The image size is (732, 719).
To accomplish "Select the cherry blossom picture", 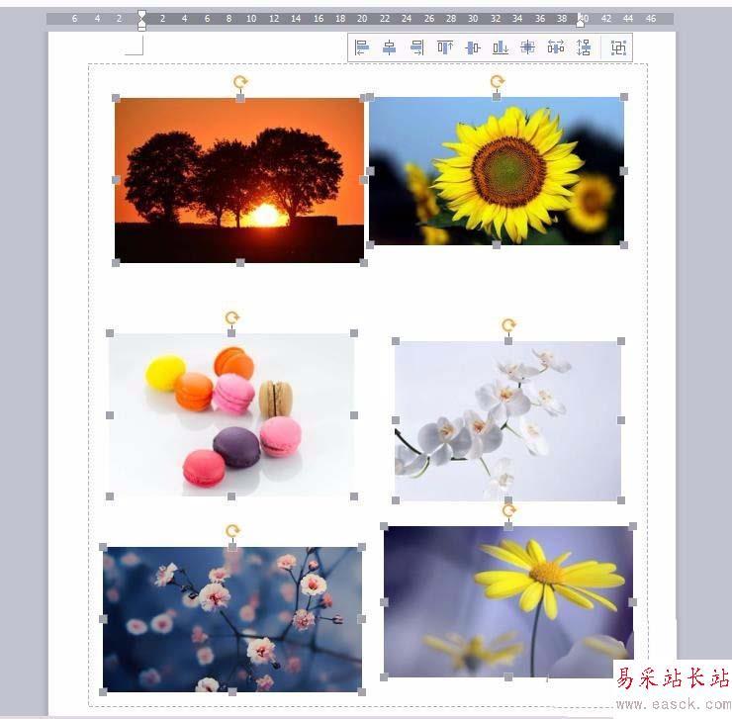I will click(232, 619).
